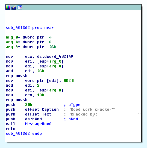Viewport: 147px width, 148px height.
Task: Click the edit node pencil icon
Action: click(14, 7)
